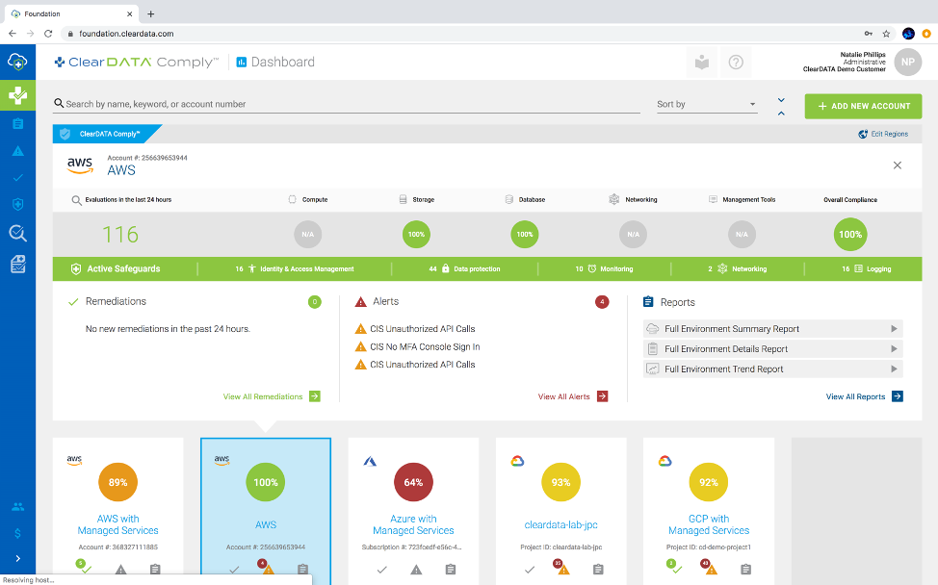Screen dimensions: 938x585
Task: Click reports clipboard on Azure card
Action: [451, 570]
